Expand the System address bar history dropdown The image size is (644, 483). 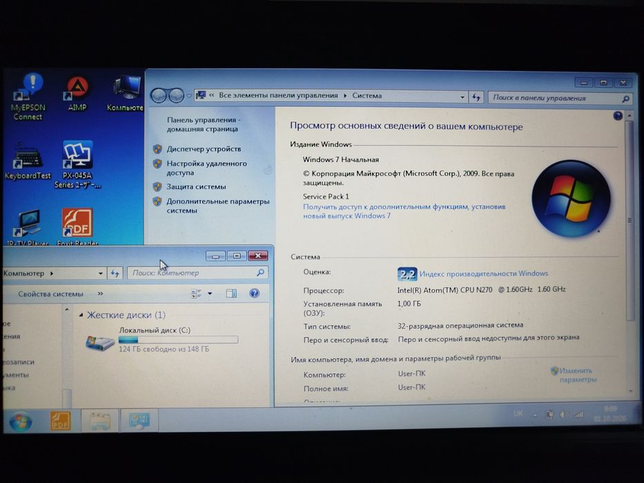pyautogui.click(x=462, y=97)
